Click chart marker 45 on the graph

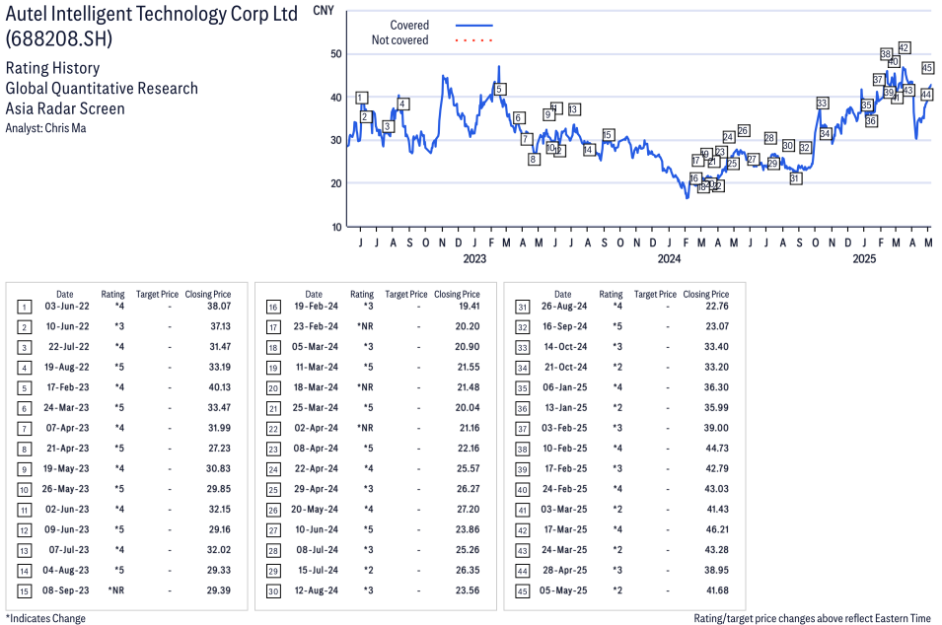pyautogui.click(x=927, y=68)
